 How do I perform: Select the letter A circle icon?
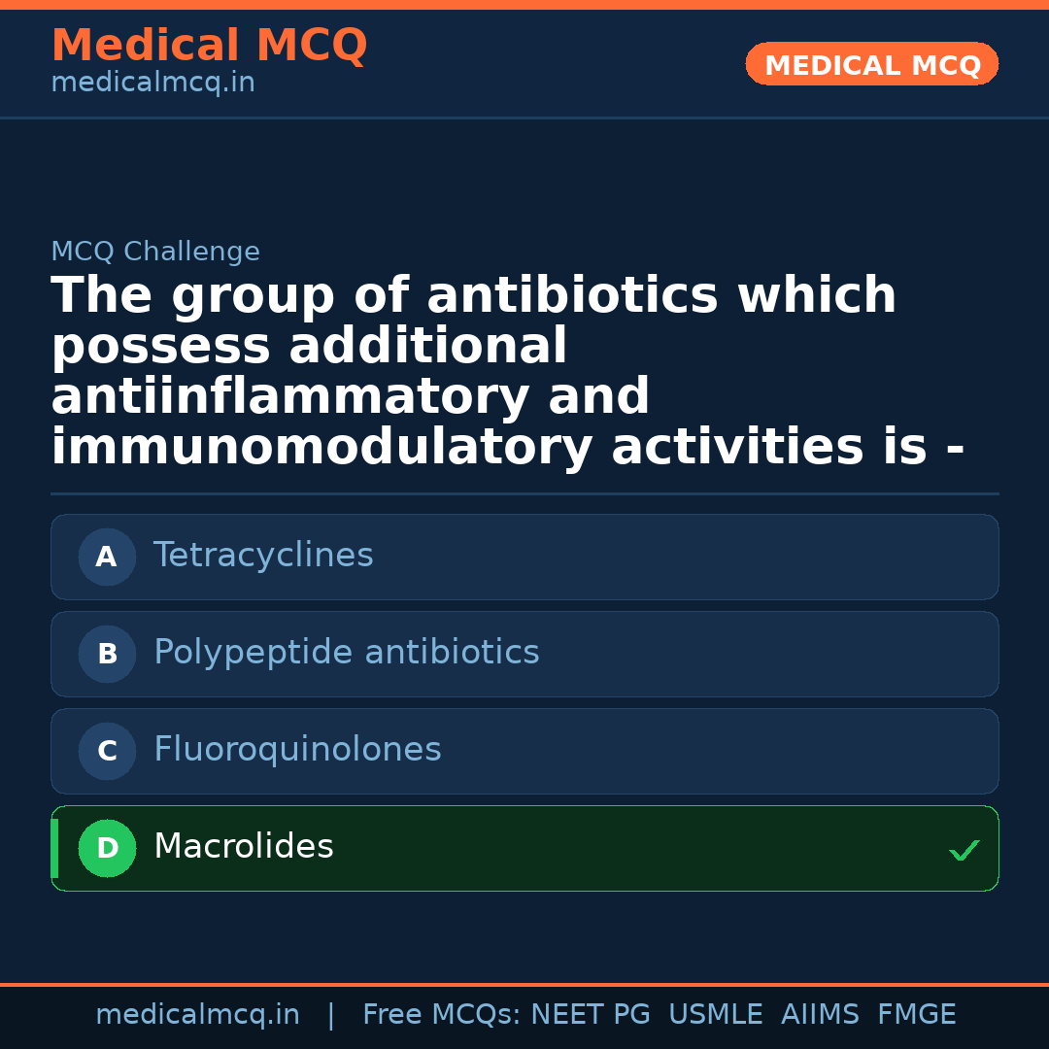click(107, 557)
